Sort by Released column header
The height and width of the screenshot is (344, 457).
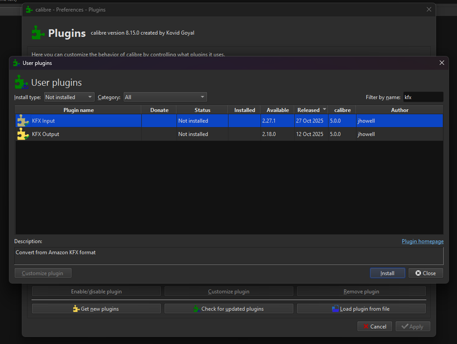[x=311, y=110]
